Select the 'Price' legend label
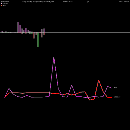 point(4,6)
